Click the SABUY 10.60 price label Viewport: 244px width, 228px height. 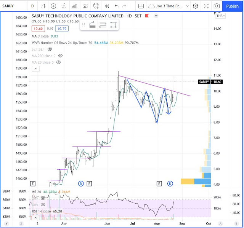210,82
